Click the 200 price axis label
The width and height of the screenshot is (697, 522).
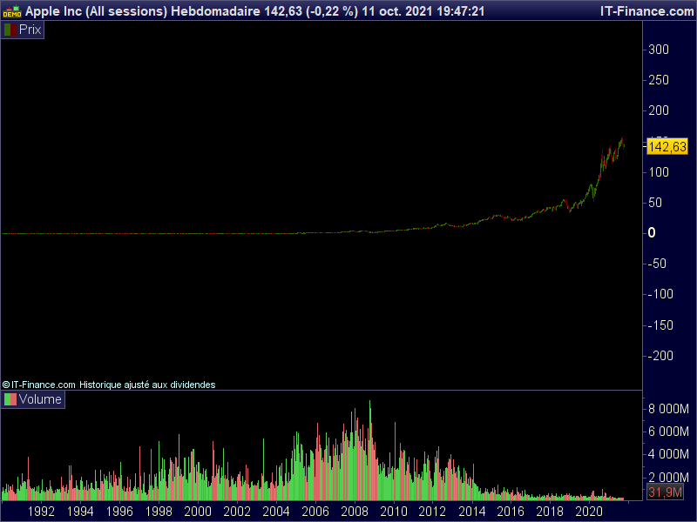[x=659, y=110]
